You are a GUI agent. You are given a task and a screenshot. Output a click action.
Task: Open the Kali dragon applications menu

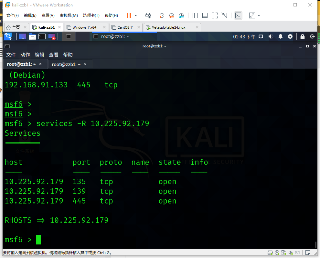click(x=8, y=36)
